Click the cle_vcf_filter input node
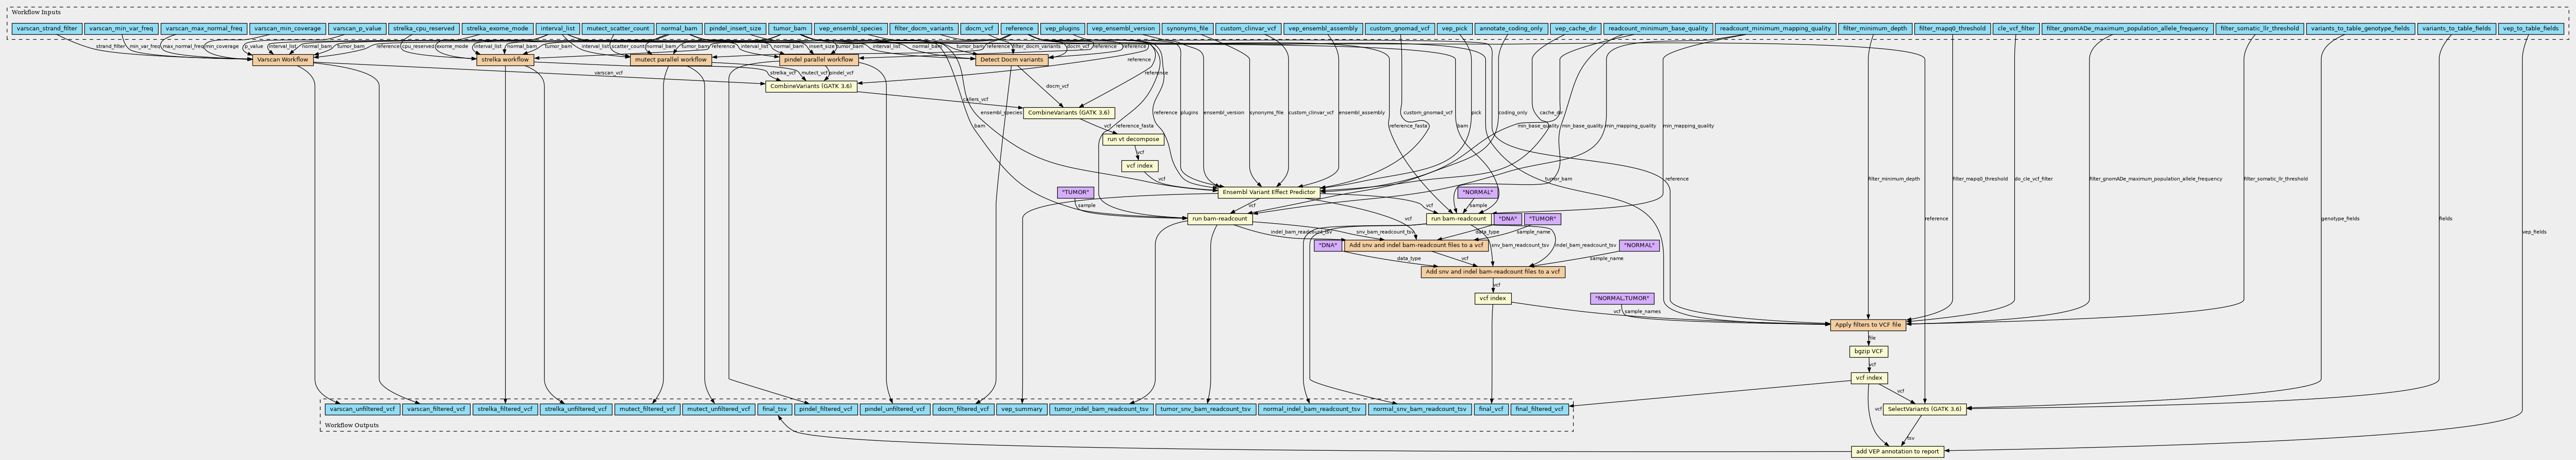 [2015, 29]
